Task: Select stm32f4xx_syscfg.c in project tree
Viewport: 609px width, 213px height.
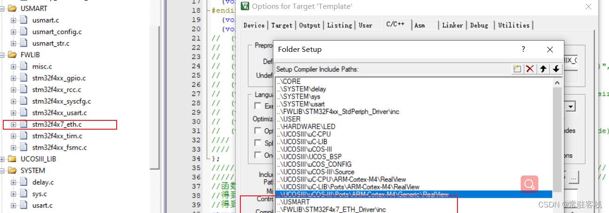Action: click(x=61, y=101)
